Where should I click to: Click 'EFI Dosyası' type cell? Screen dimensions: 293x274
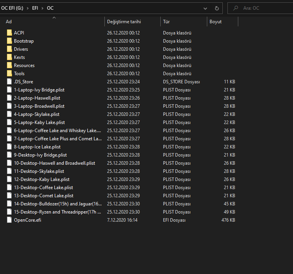pyautogui.click(x=174, y=220)
